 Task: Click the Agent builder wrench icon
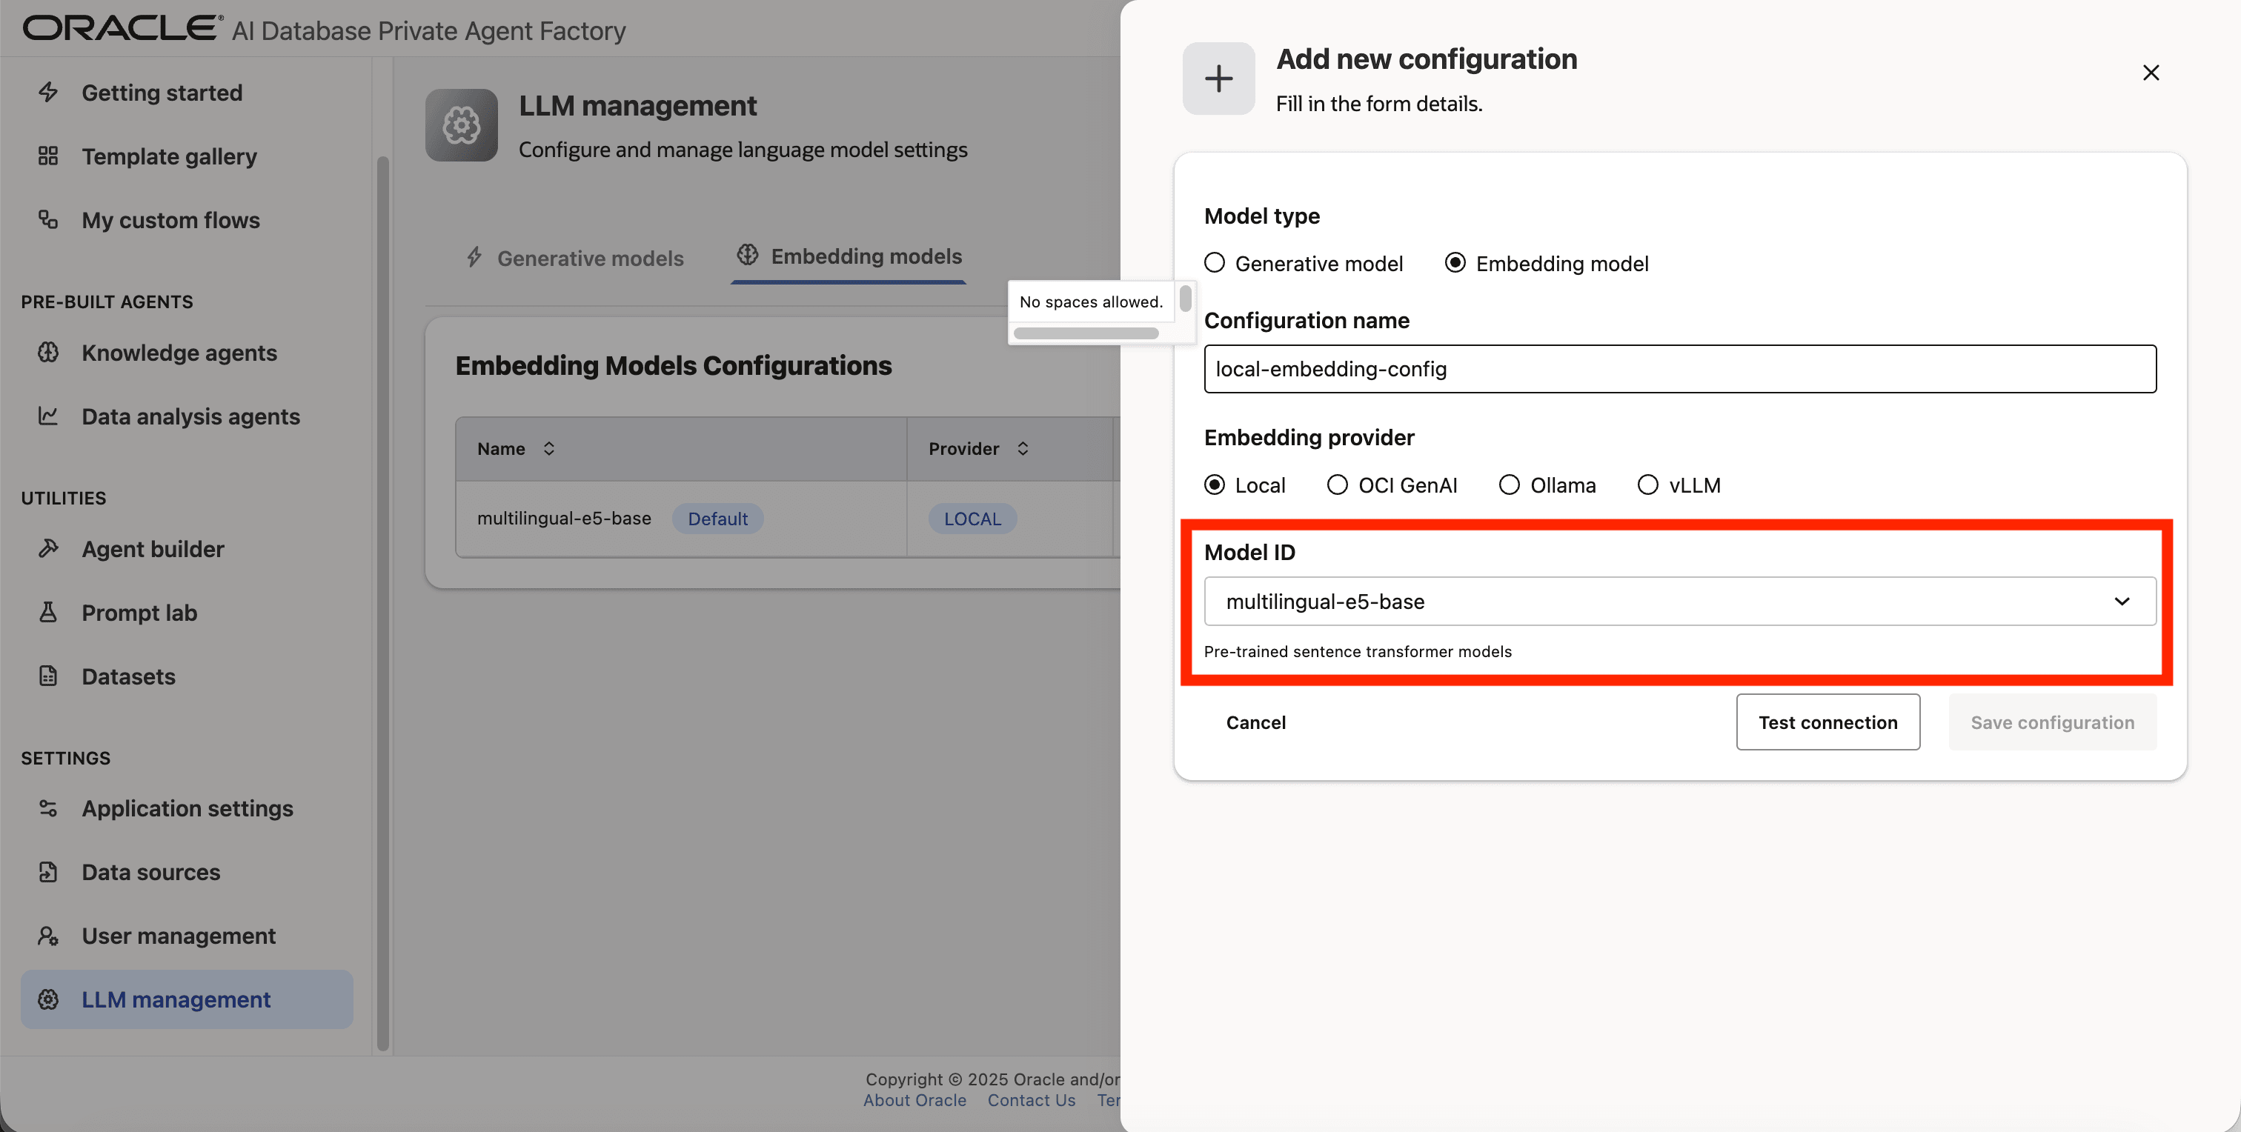(x=49, y=549)
